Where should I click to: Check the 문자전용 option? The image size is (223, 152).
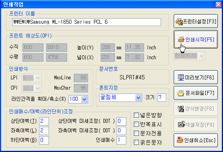coord(137,133)
